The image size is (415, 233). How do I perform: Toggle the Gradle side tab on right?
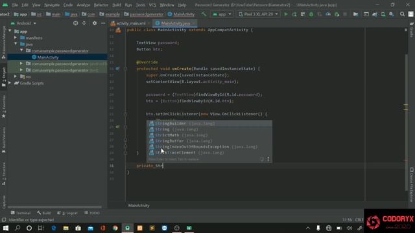[412, 30]
